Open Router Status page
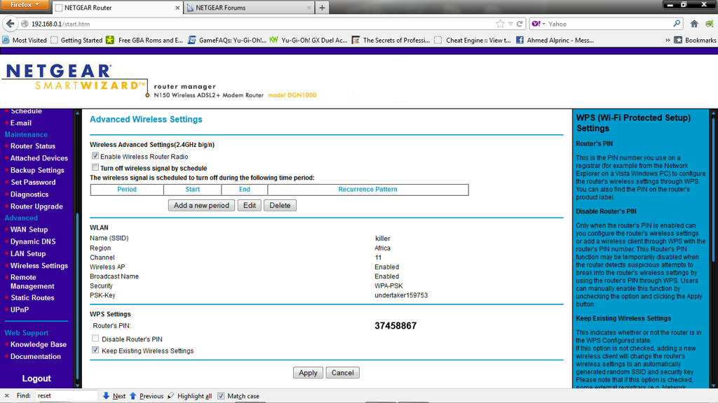This screenshot has height=403, width=718. tap(32, 146)
